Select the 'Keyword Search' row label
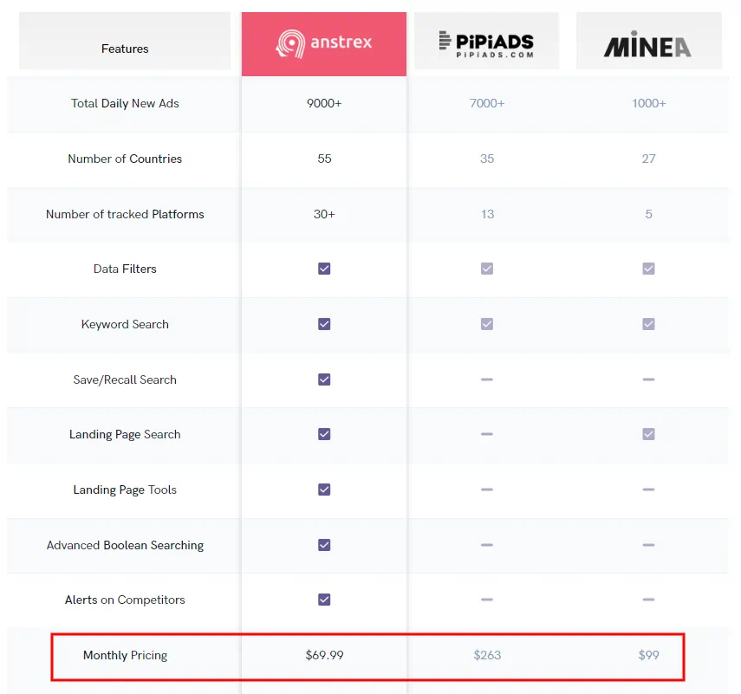 (x=125, y=325)
